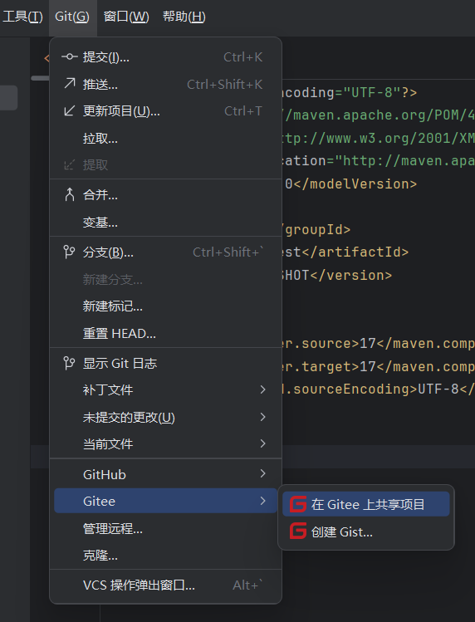Screen dimensions: 475x622
Task: Choose 变基... in Git menu
Action: point(165,223)
